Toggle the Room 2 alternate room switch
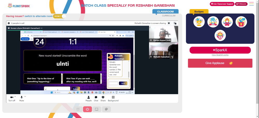The height and width of the screenshot is (118, 259). [x=60, y=16]
